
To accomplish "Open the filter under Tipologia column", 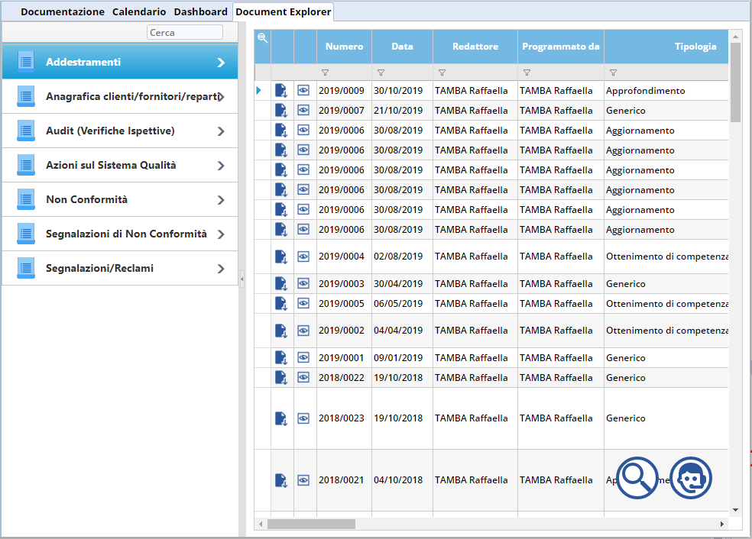I will click(613, 73).
